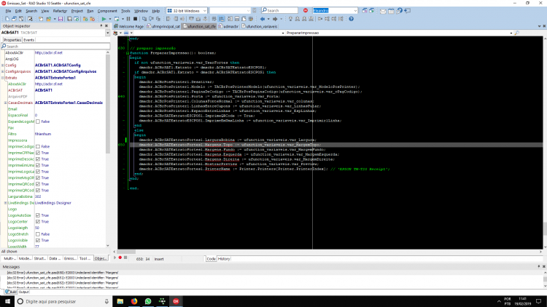Switch to the History tab
547x307 pixels.
click(x=224, y=259)
